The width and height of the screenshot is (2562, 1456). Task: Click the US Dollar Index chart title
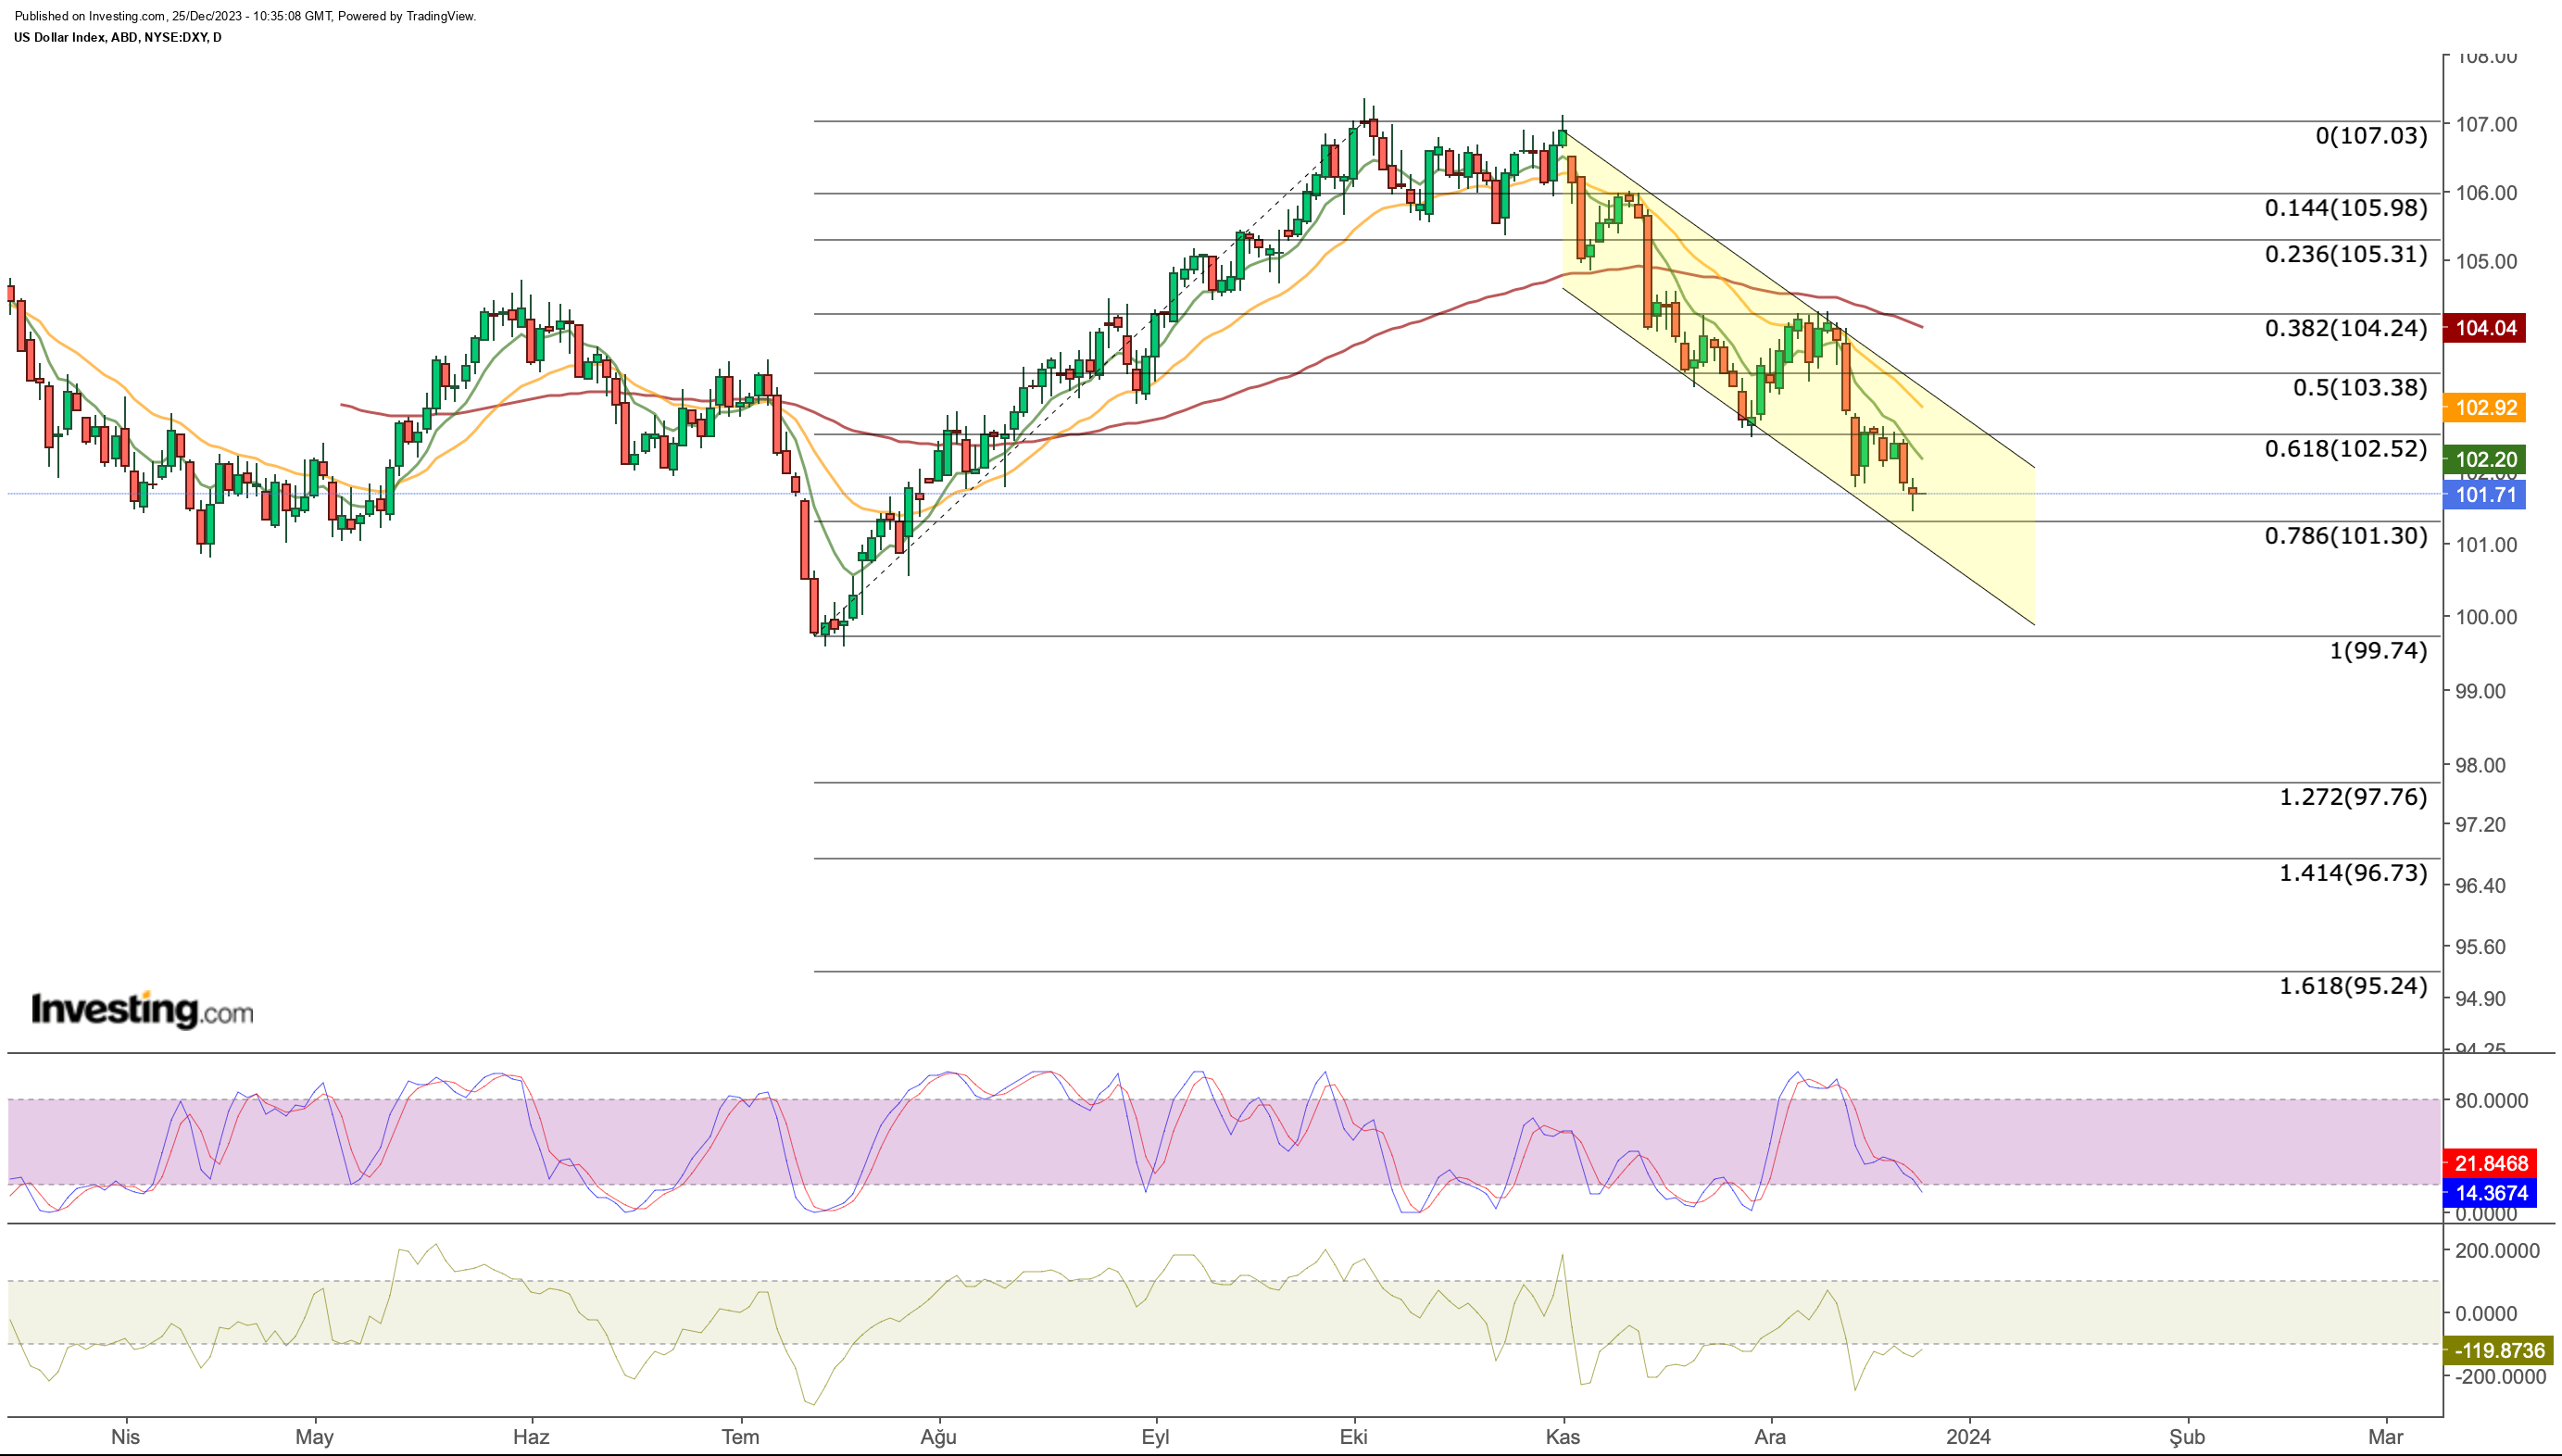(118, 37)
